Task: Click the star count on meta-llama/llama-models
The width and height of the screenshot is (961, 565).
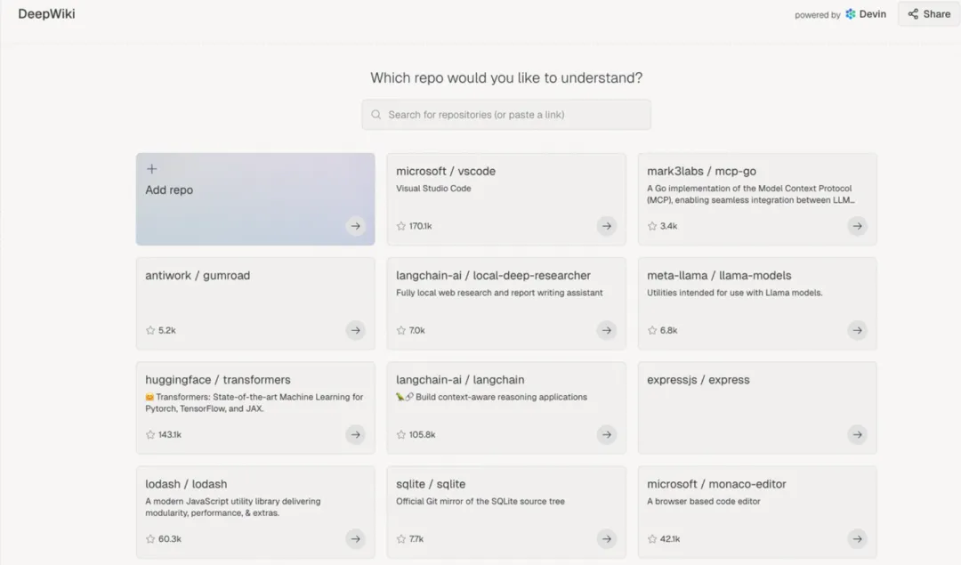Action: (x=668, y=331)
